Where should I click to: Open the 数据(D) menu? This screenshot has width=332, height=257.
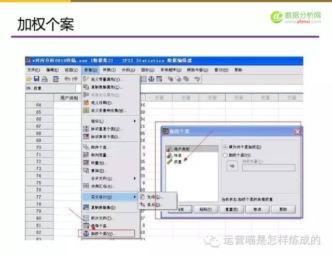click(90, 70)
